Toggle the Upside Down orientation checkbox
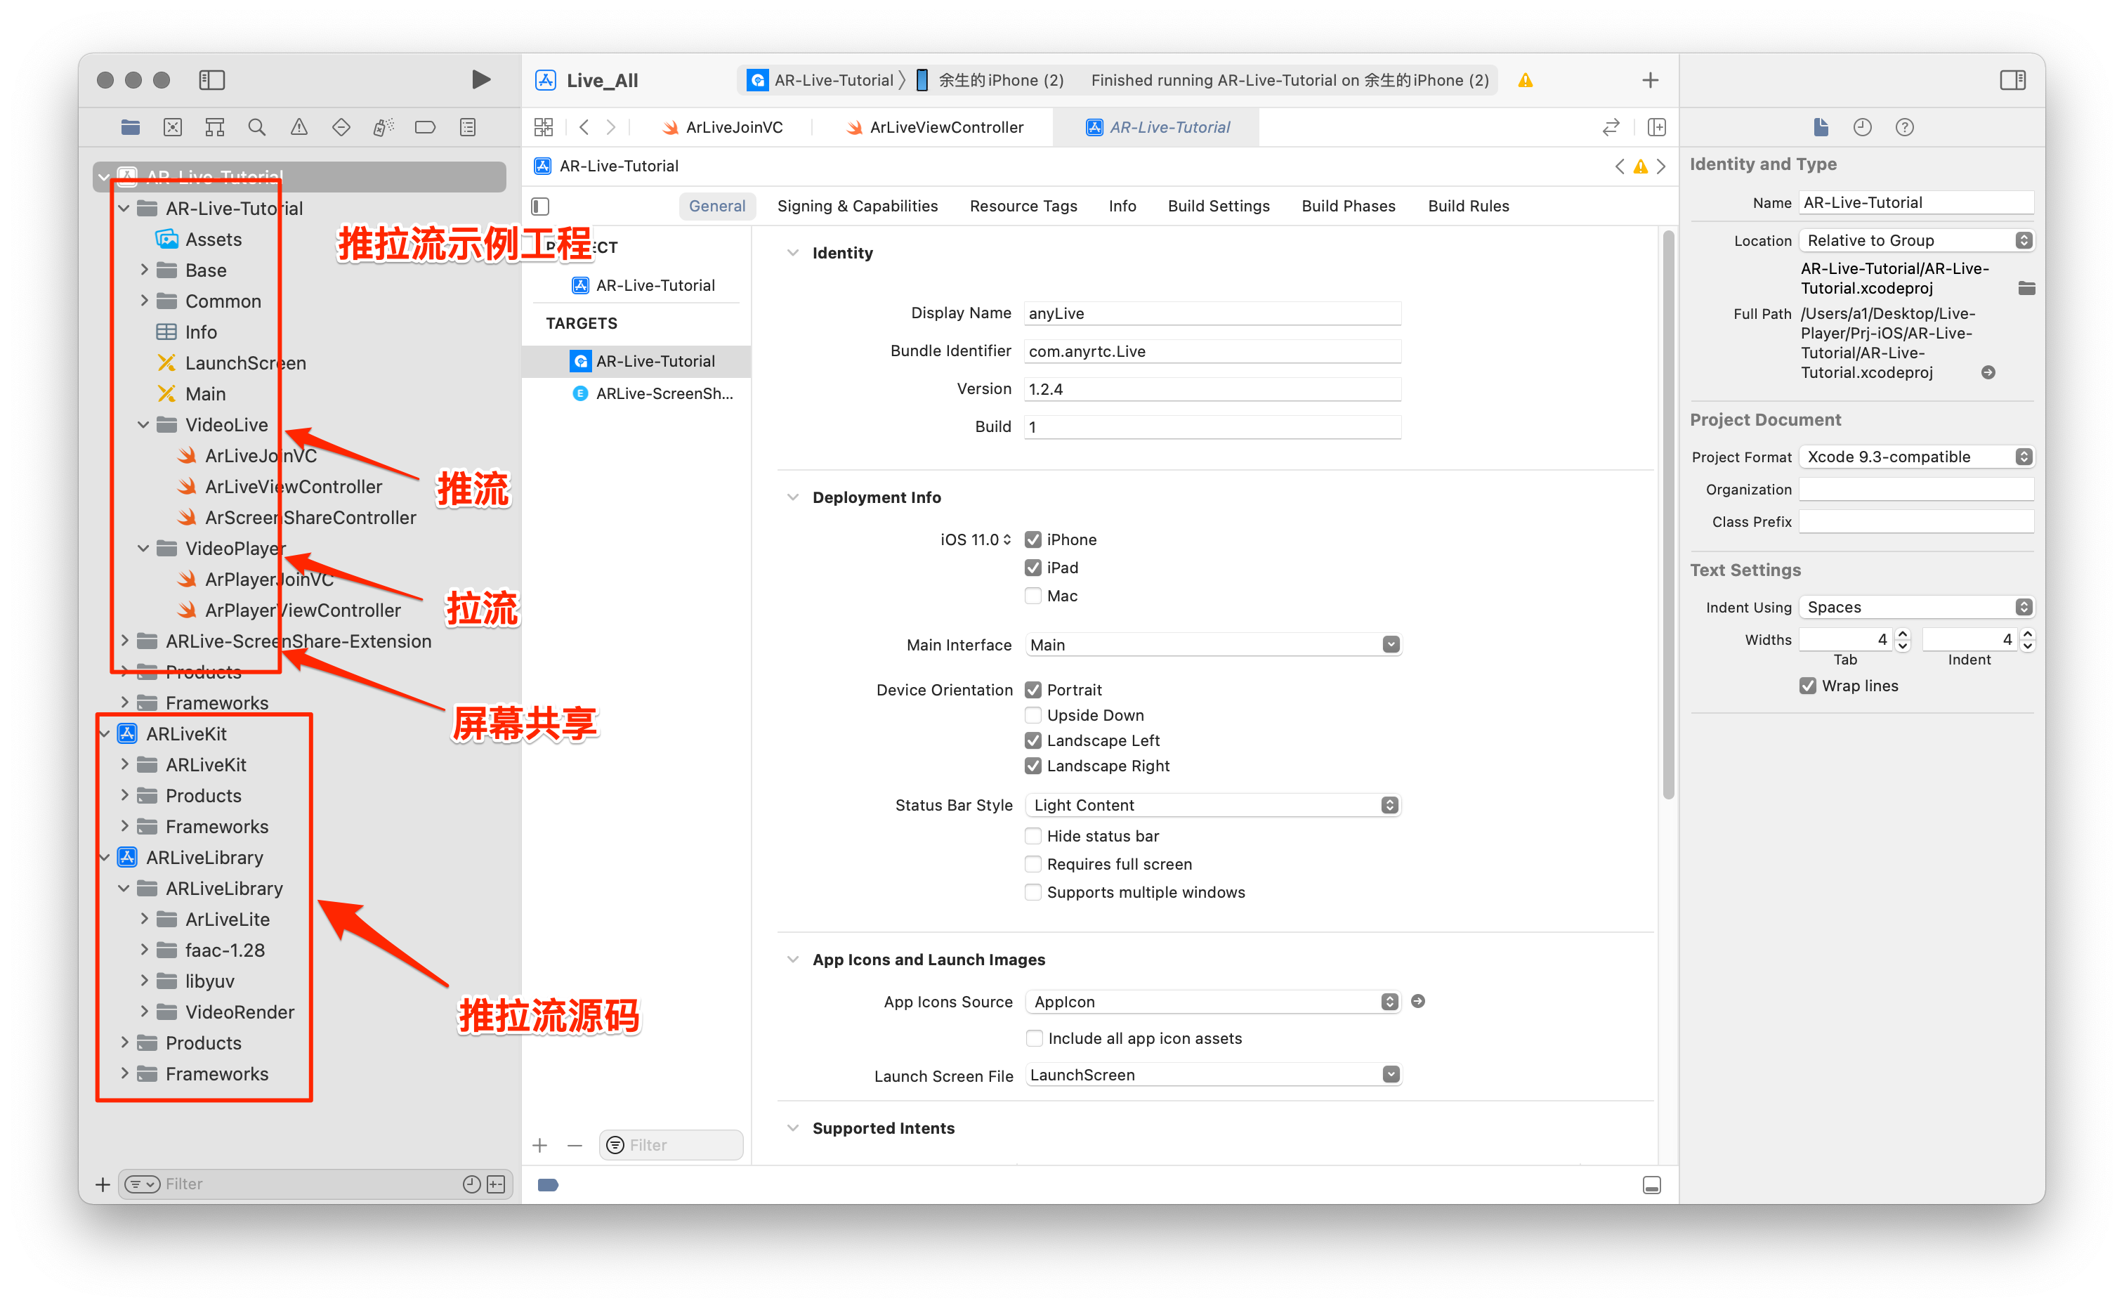The image size is (2124, 1308). [1032, 714]
